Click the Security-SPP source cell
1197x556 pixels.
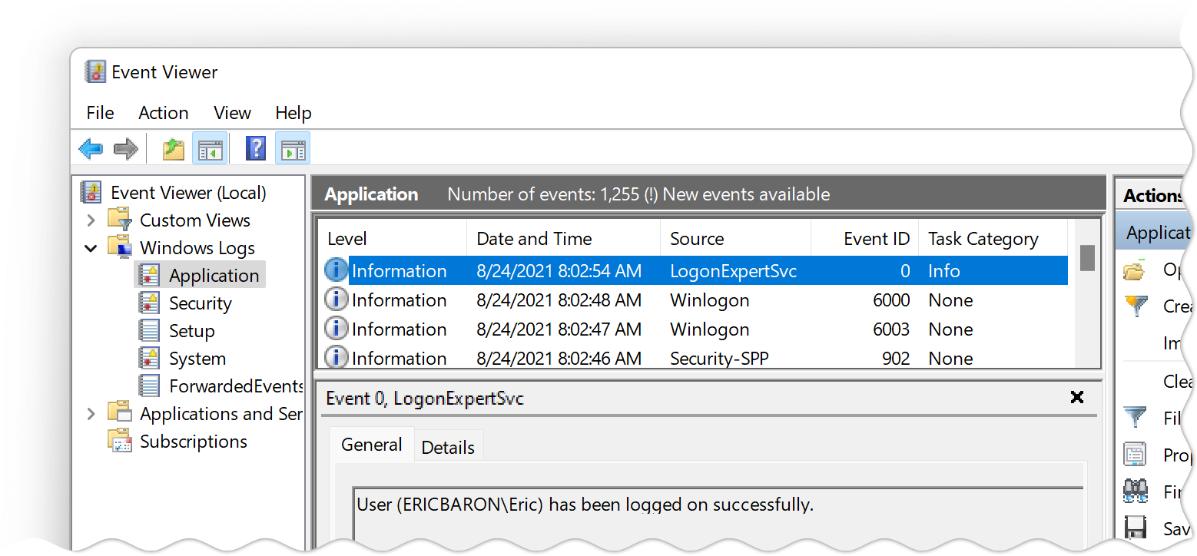[x=719, y=358]
